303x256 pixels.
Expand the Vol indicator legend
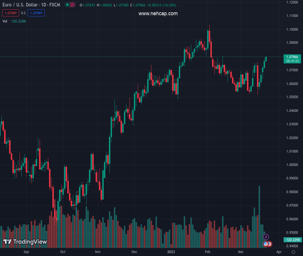5,21
